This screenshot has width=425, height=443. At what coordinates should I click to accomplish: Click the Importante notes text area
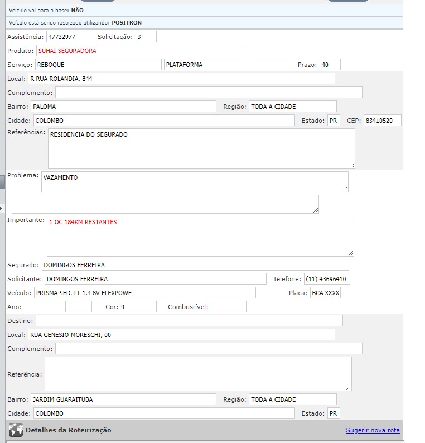tap(200, 236)
